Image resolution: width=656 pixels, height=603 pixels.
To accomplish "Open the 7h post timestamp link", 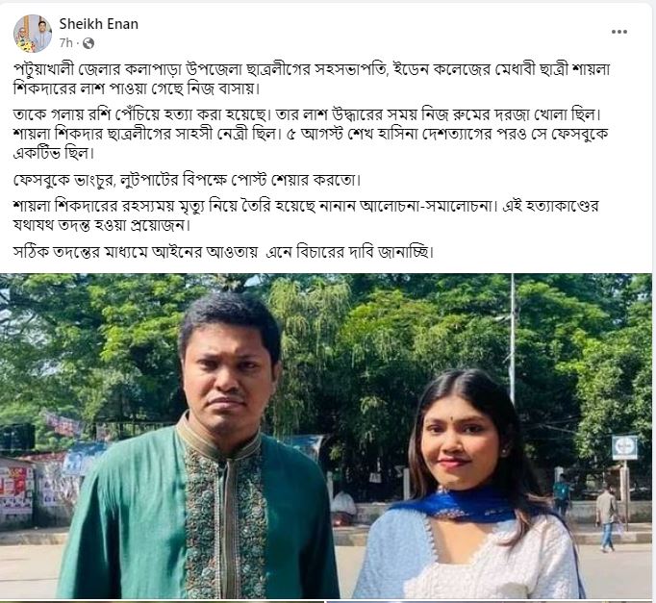I will pos(65,42).
